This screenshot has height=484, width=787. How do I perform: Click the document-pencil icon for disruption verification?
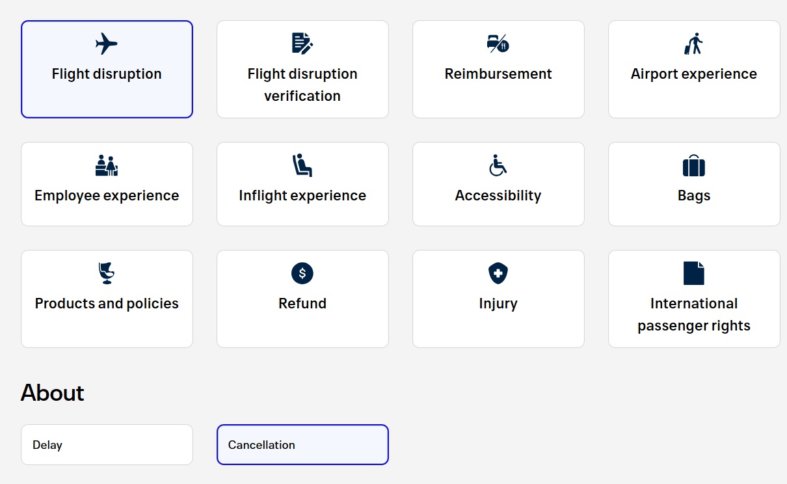click(x=302, y=44)
